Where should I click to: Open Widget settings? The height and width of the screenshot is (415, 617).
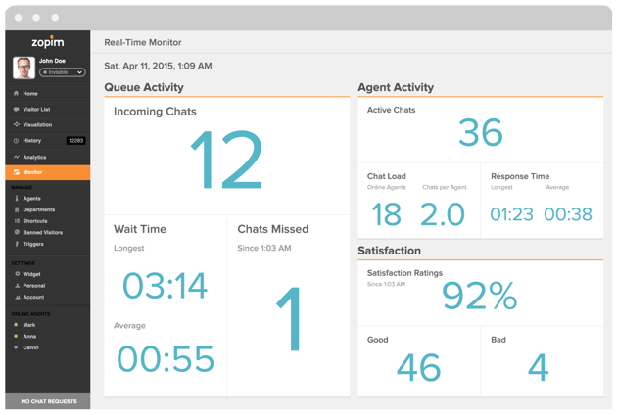tap(32, 274)
